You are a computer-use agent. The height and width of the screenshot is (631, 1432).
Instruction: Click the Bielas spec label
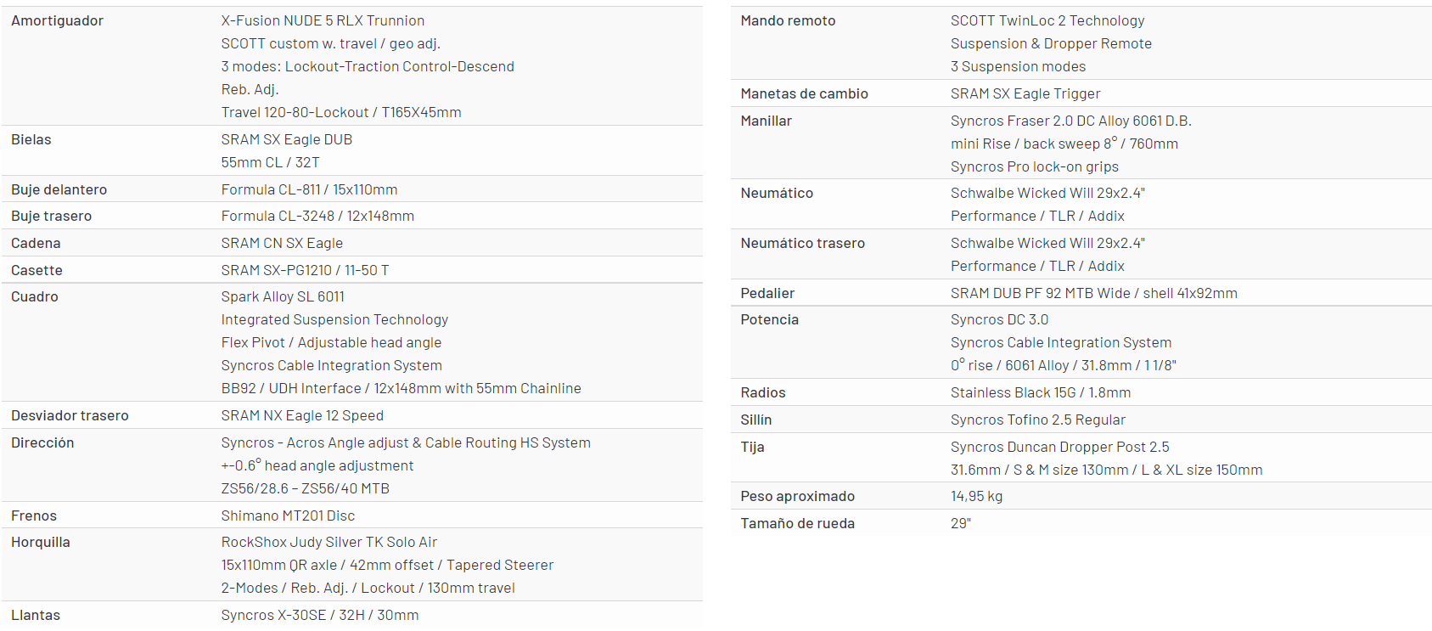tap(31, 139)
